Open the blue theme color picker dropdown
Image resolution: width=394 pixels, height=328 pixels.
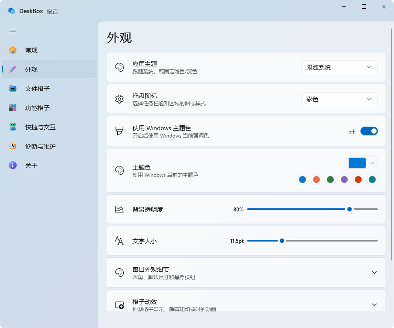tap(362, 163)
